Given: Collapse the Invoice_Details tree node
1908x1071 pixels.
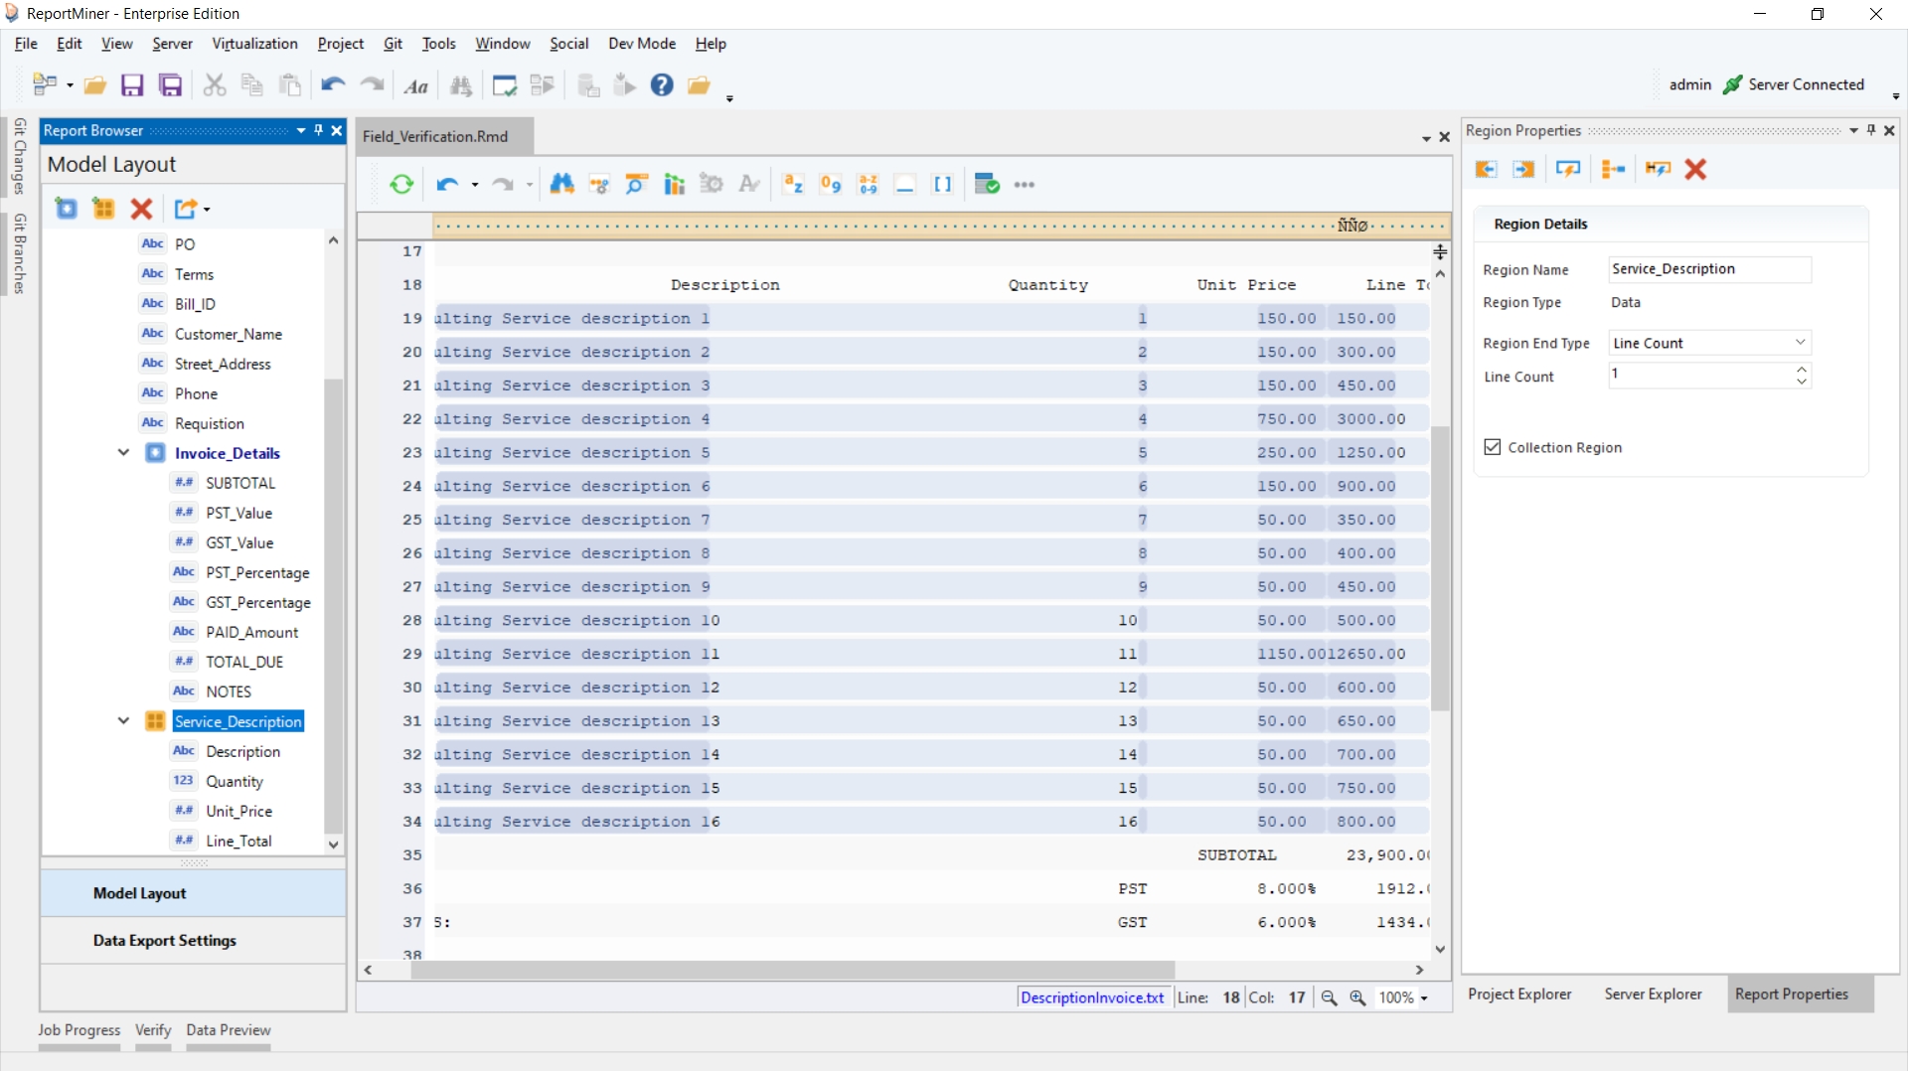Looking at the screenshot, I should point(123,453).
